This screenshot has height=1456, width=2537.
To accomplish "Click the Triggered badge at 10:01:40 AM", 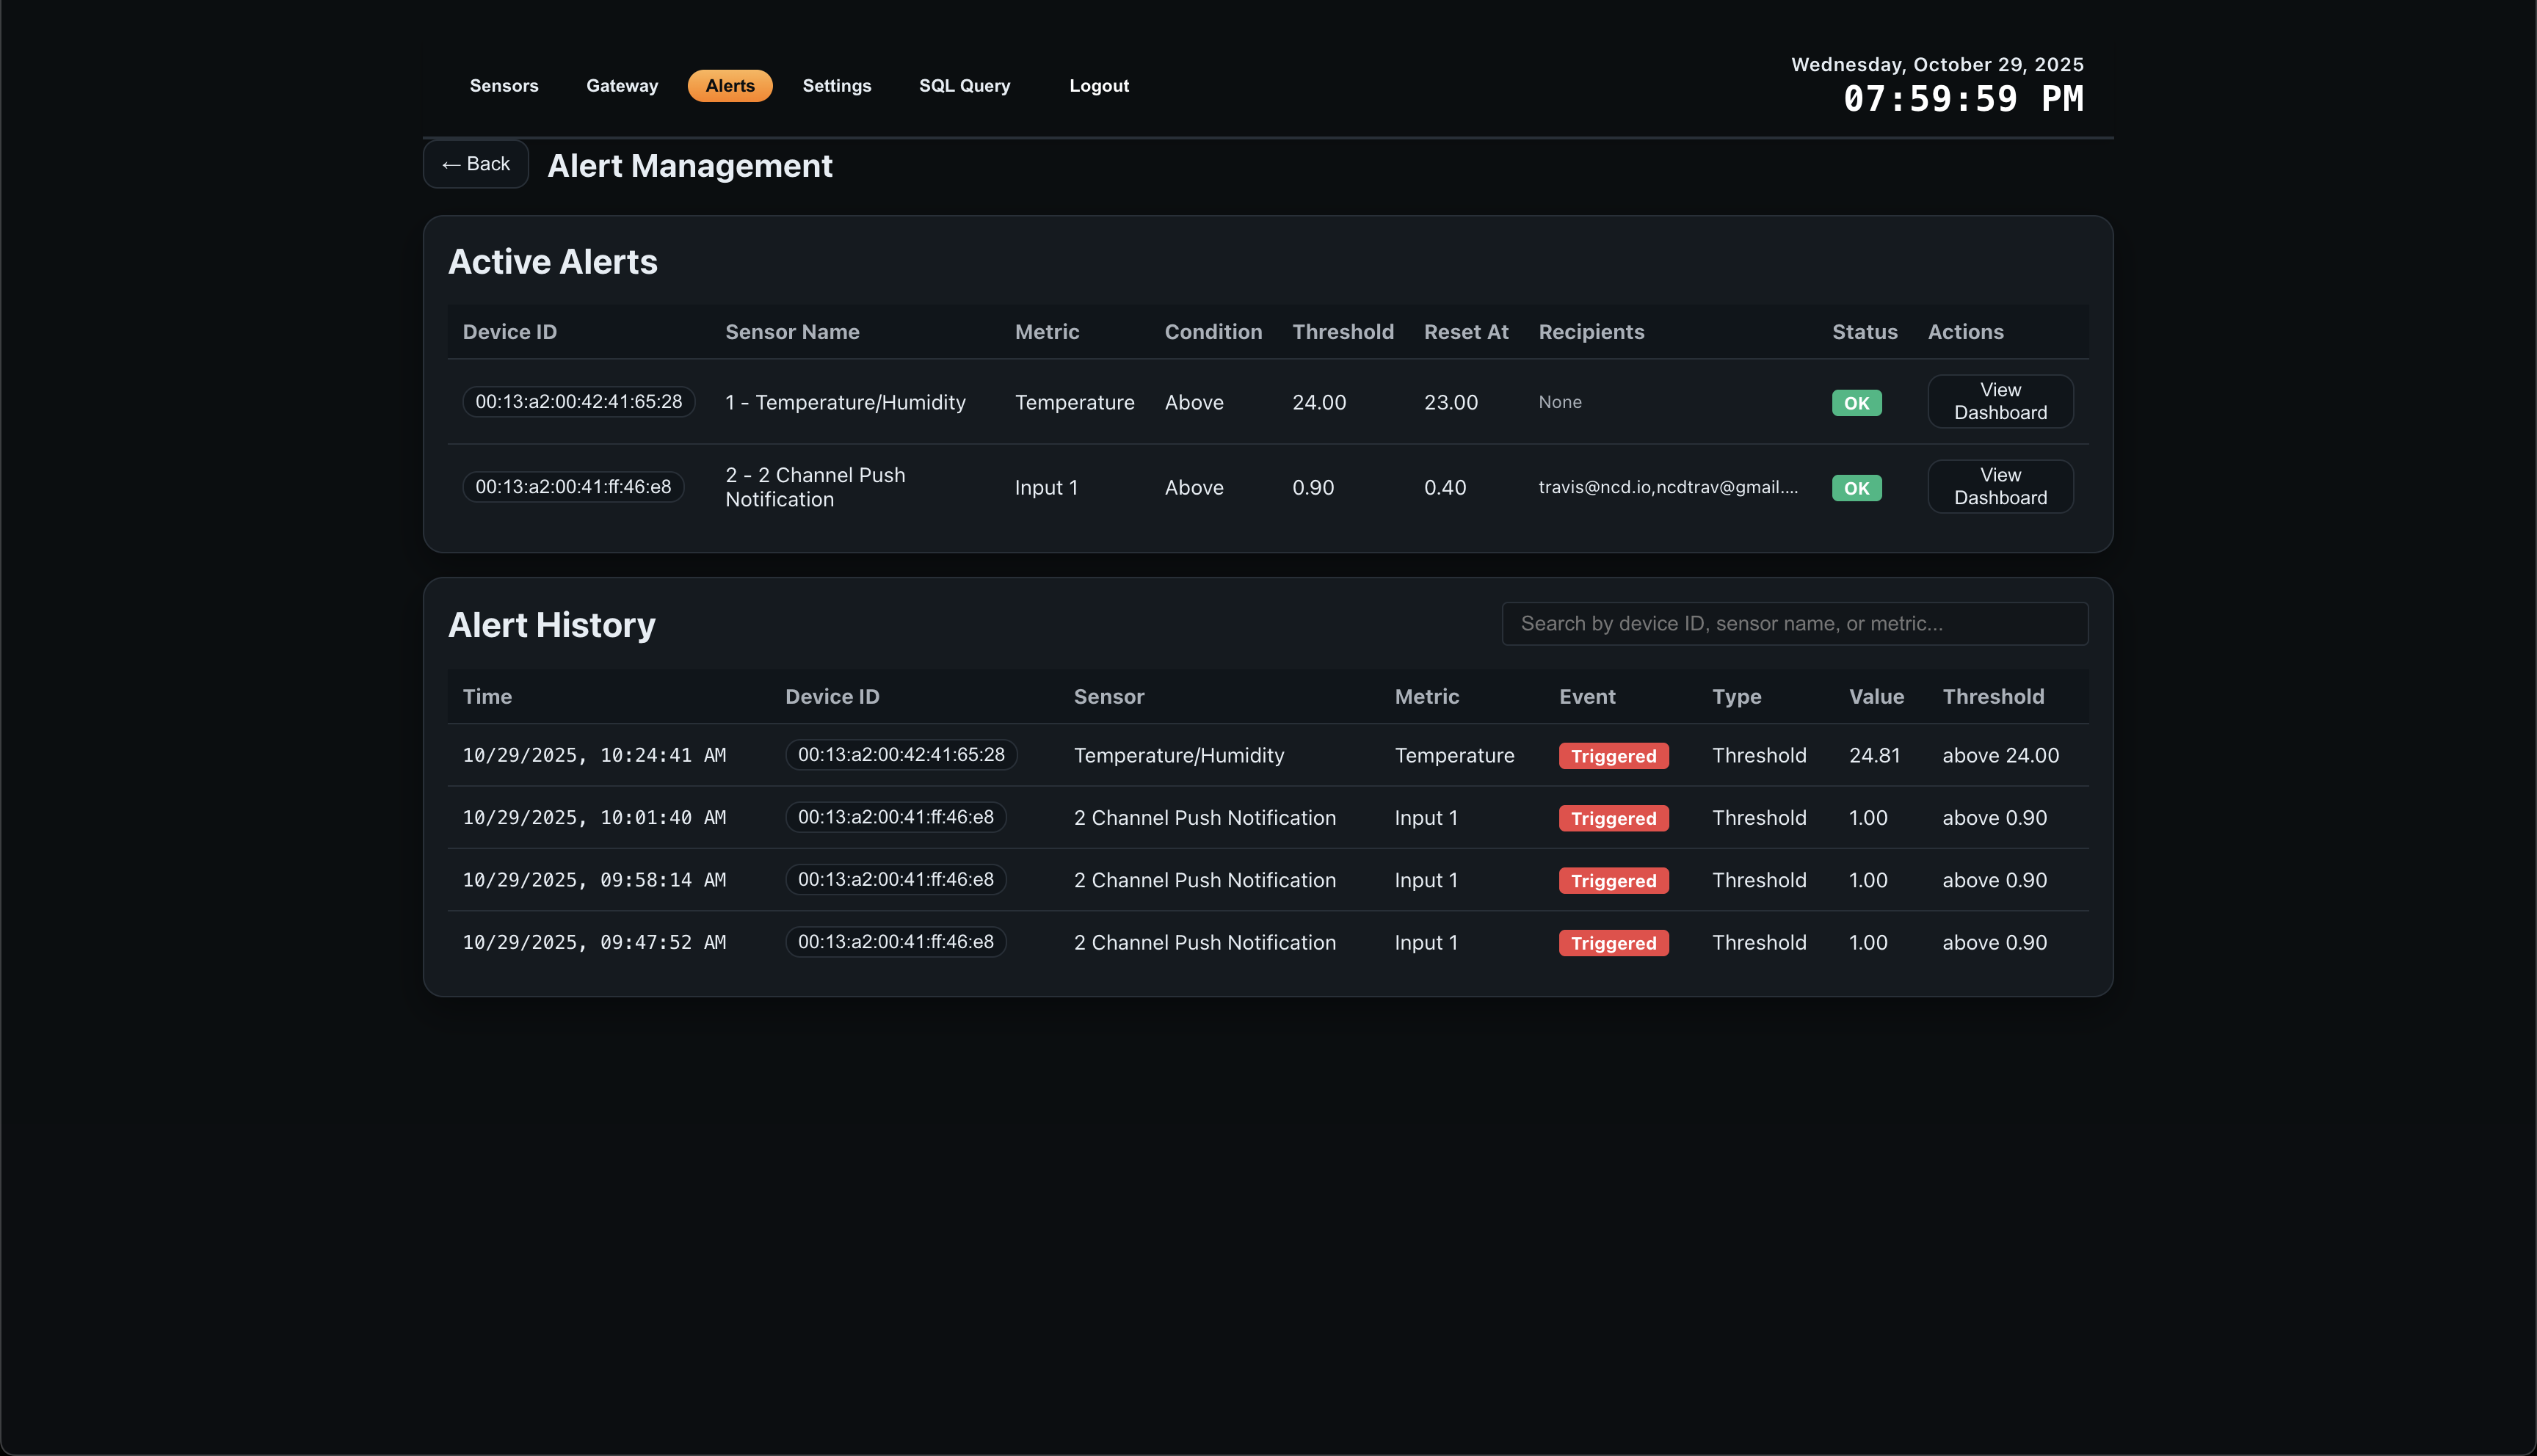I will (x=1613, y=818).
